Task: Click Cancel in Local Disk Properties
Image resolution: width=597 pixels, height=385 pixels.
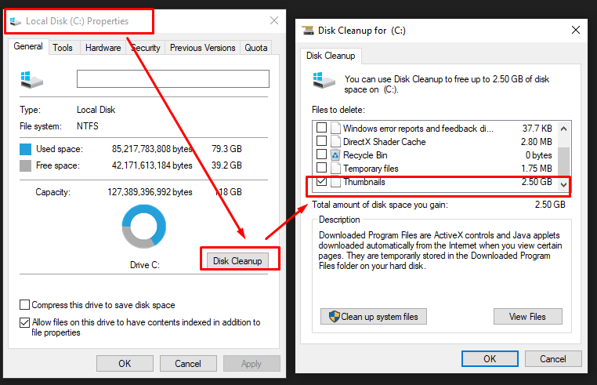Action: coord(188,363)
